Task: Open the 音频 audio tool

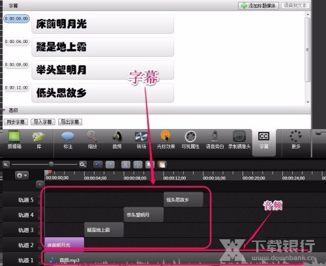Action: (x=117, y=140)
